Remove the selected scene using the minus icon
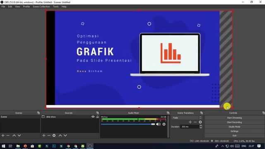265x149 pixels. tap(8, 135)
